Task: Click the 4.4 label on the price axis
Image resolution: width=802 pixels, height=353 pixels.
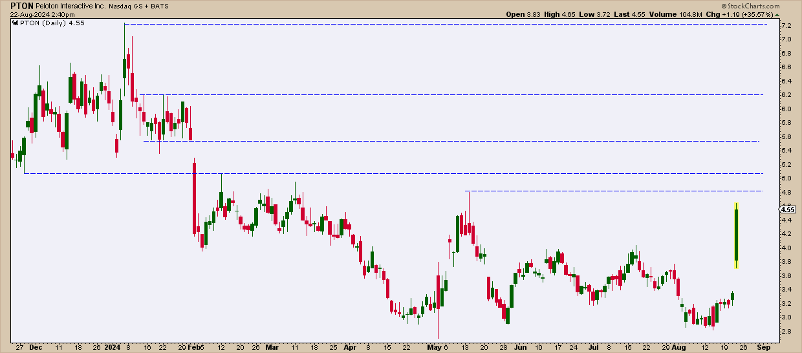Action: click(786, 220)
